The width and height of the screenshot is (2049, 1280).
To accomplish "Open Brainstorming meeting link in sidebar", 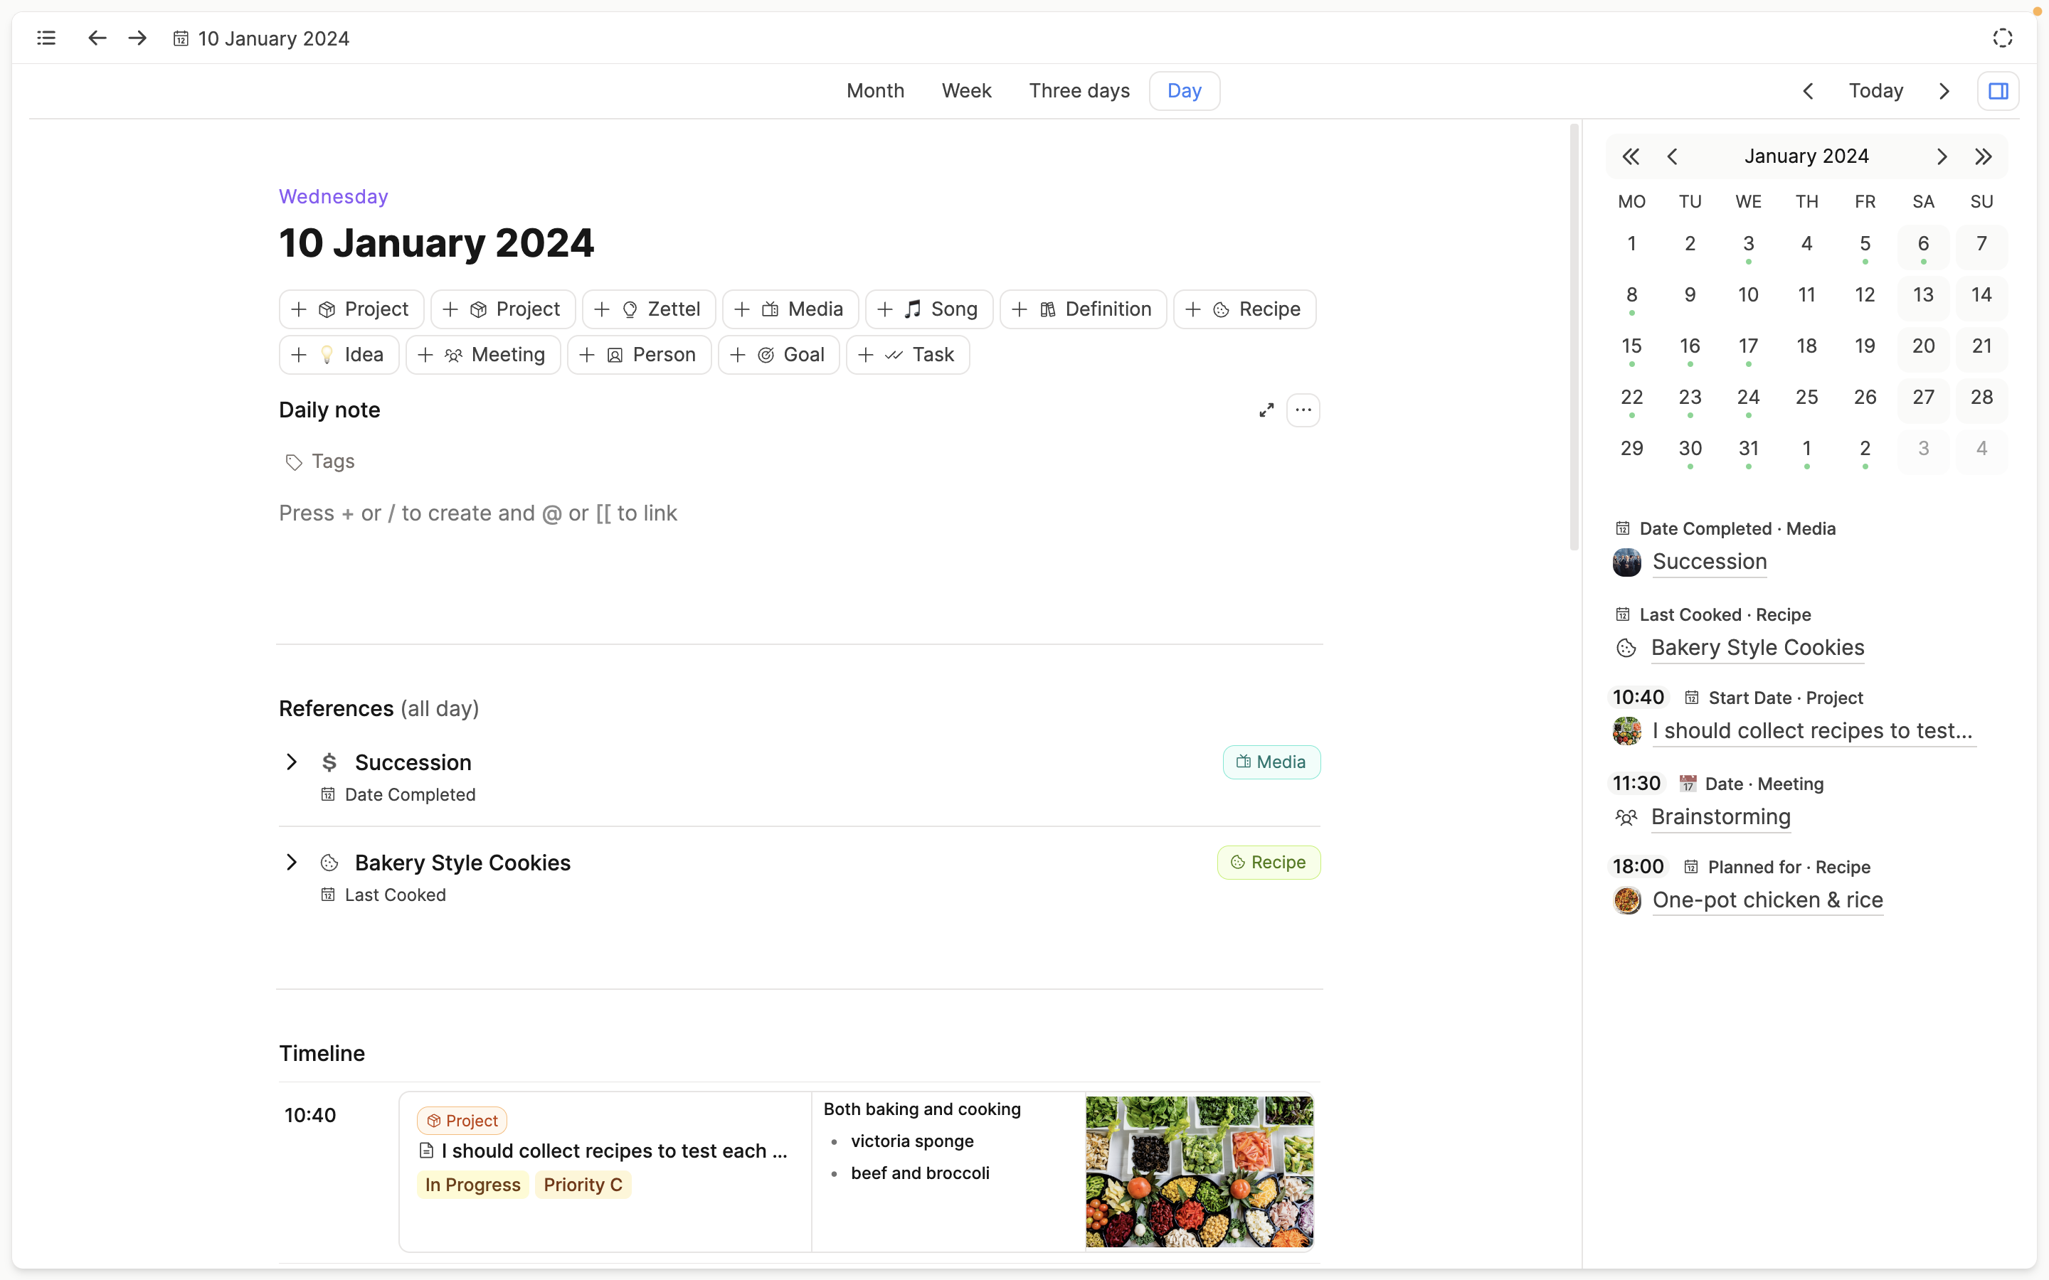I will tap(1720, 817).
